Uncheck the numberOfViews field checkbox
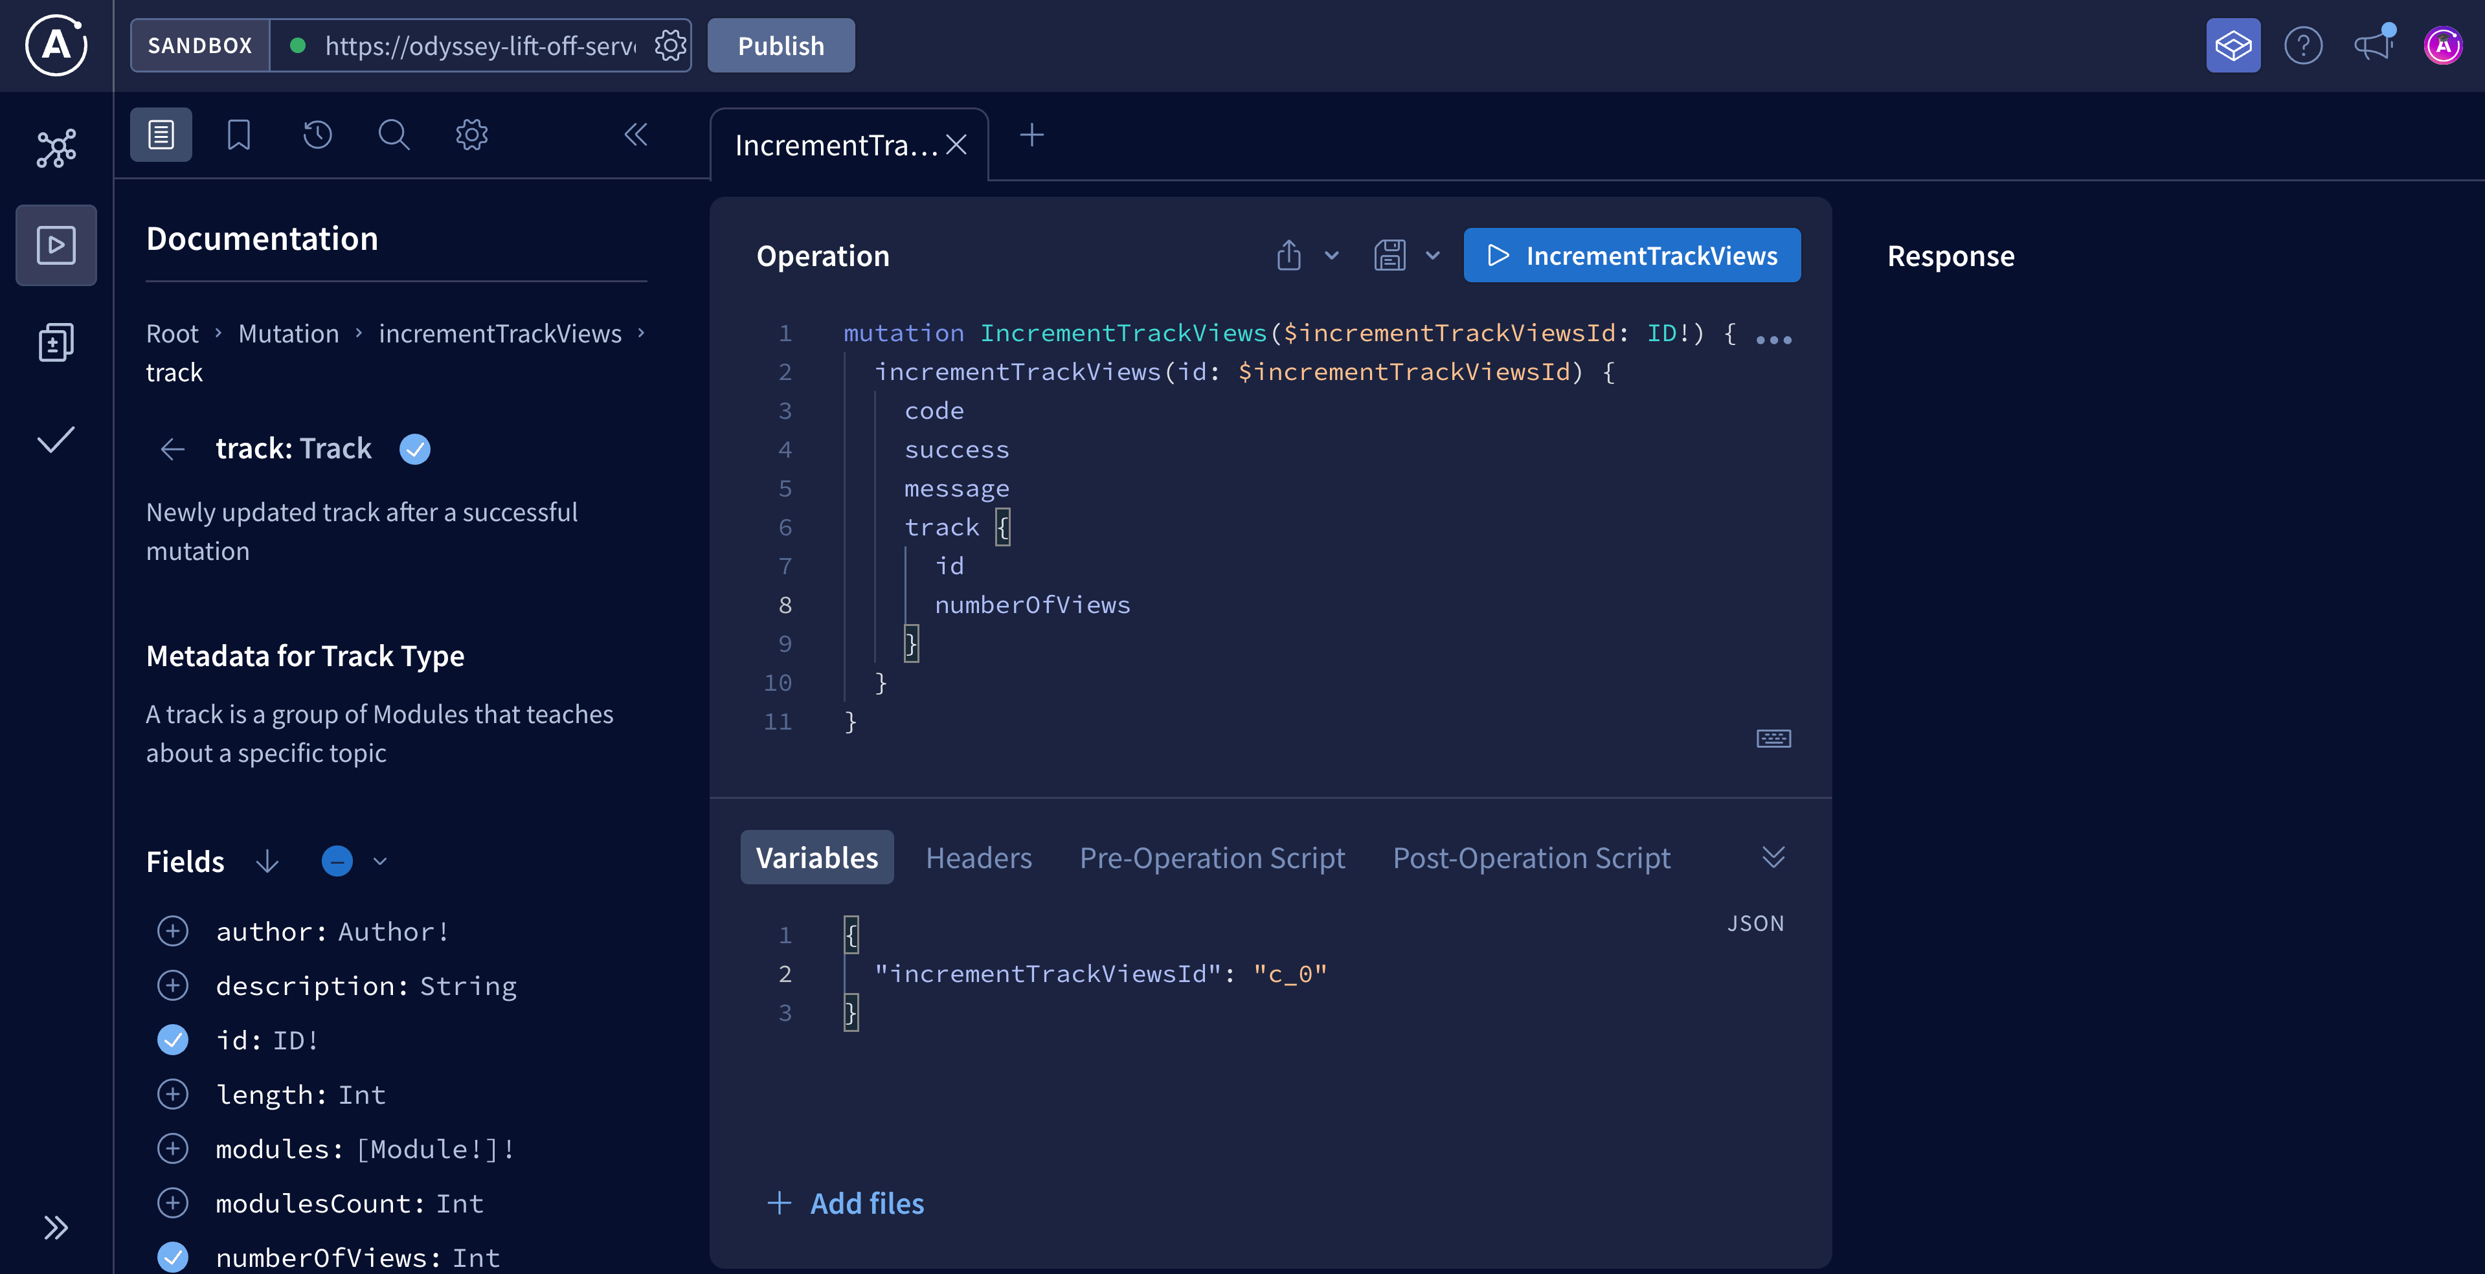The image size is (2485, 1274). click(173, 1257)
